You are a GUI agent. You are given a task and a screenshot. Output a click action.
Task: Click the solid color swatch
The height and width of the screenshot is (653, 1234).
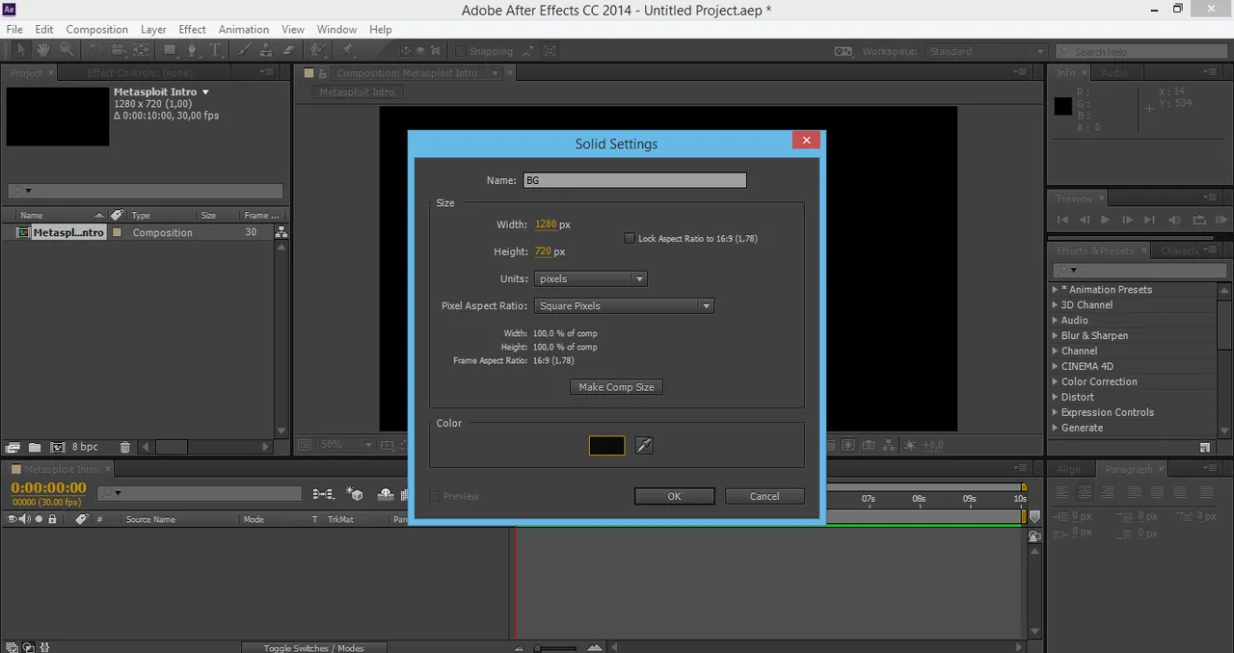[606, 445]
